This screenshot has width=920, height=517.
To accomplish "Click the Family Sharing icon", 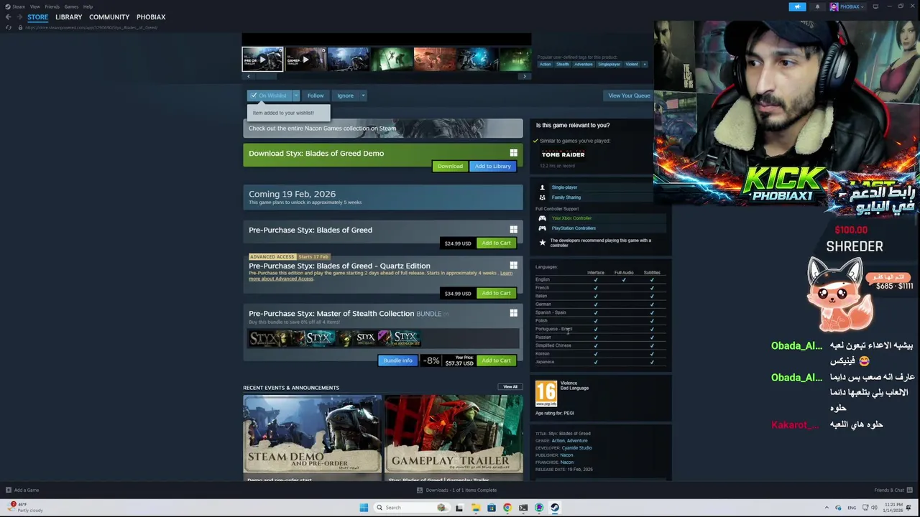I will [542, 197].
